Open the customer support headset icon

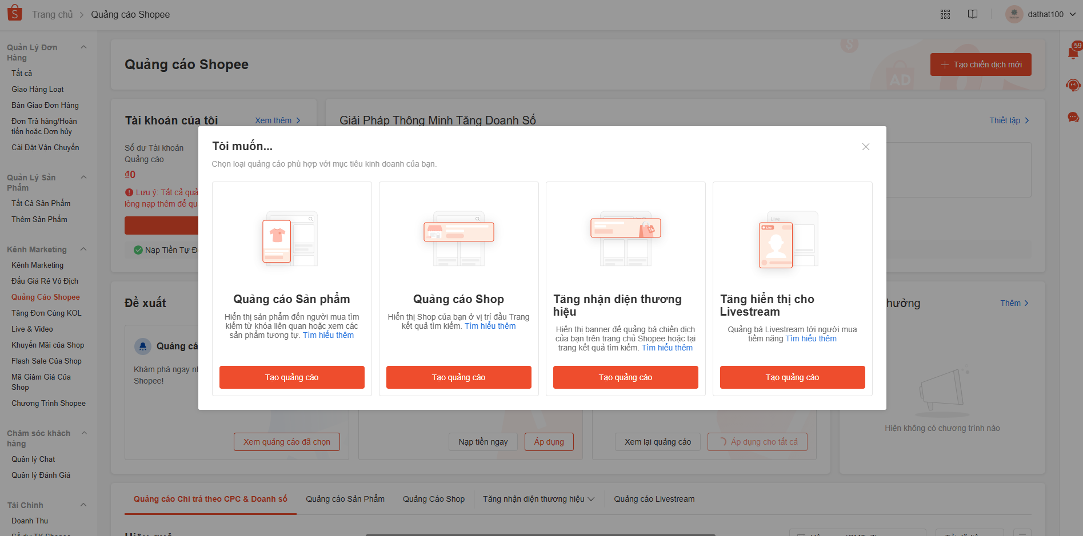click(1073, 86)
